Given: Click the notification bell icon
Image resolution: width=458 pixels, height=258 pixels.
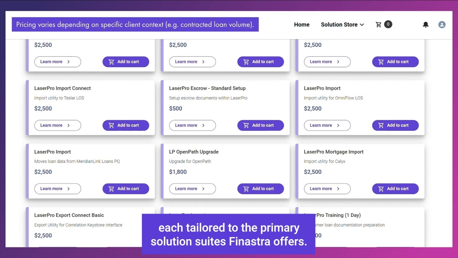Looking at the screenshot, I should pos(425,24).
